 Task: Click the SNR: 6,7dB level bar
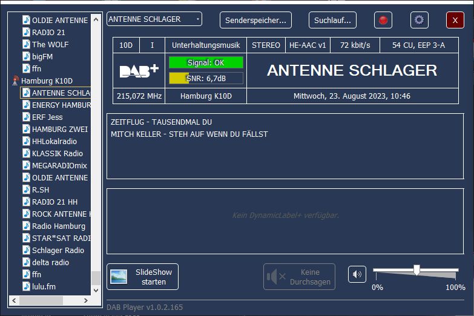[x=206, y=78]
